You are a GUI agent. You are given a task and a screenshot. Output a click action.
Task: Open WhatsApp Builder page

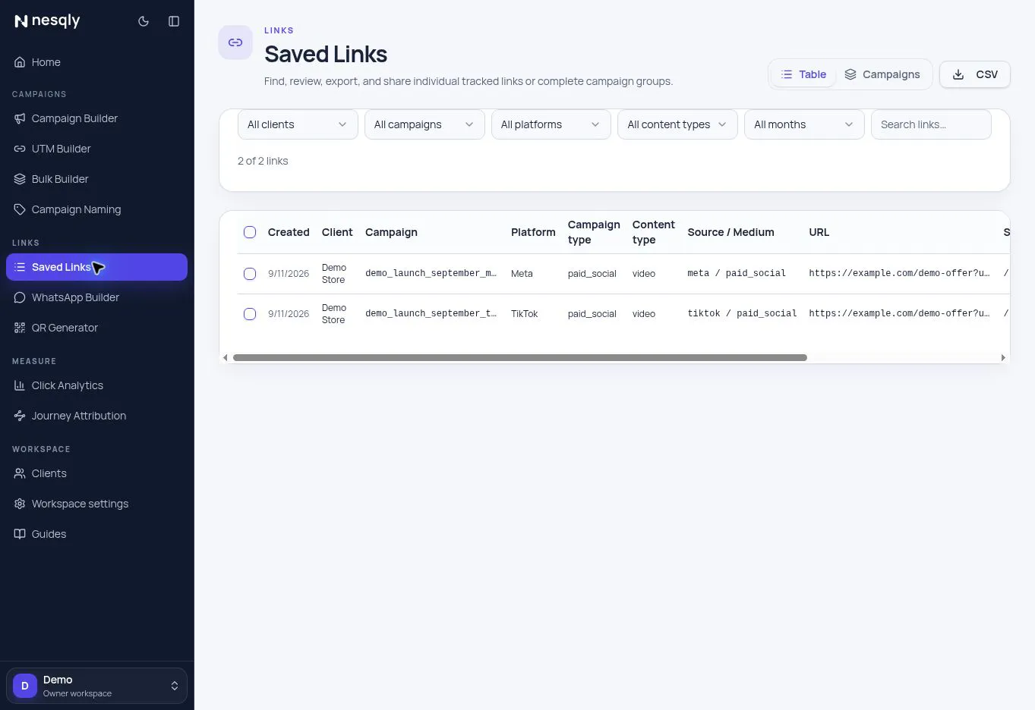(96, 297)
